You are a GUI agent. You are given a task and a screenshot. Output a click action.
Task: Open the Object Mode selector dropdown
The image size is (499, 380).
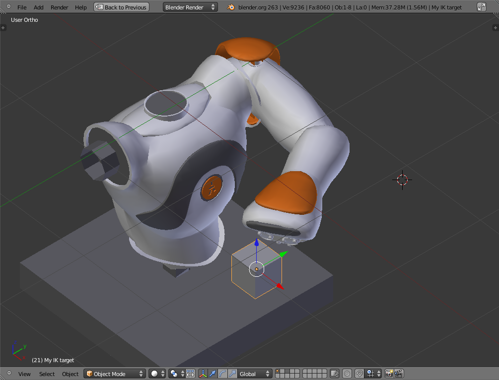[115, 374]
